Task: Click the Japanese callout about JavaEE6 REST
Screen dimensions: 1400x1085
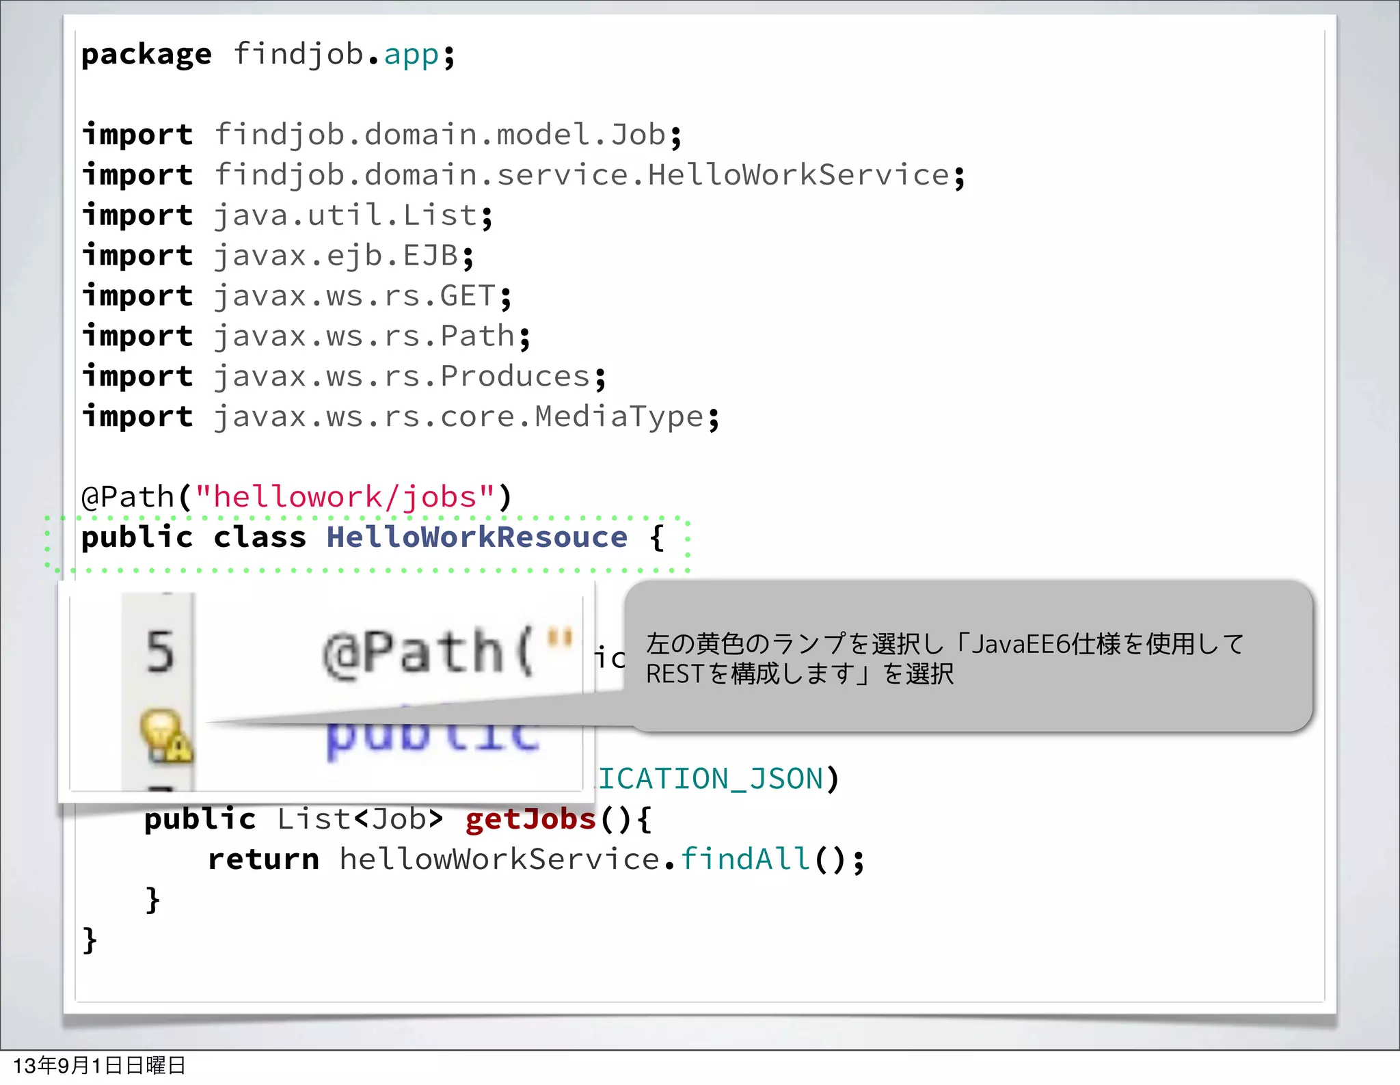Action: (x=968, y=656)
